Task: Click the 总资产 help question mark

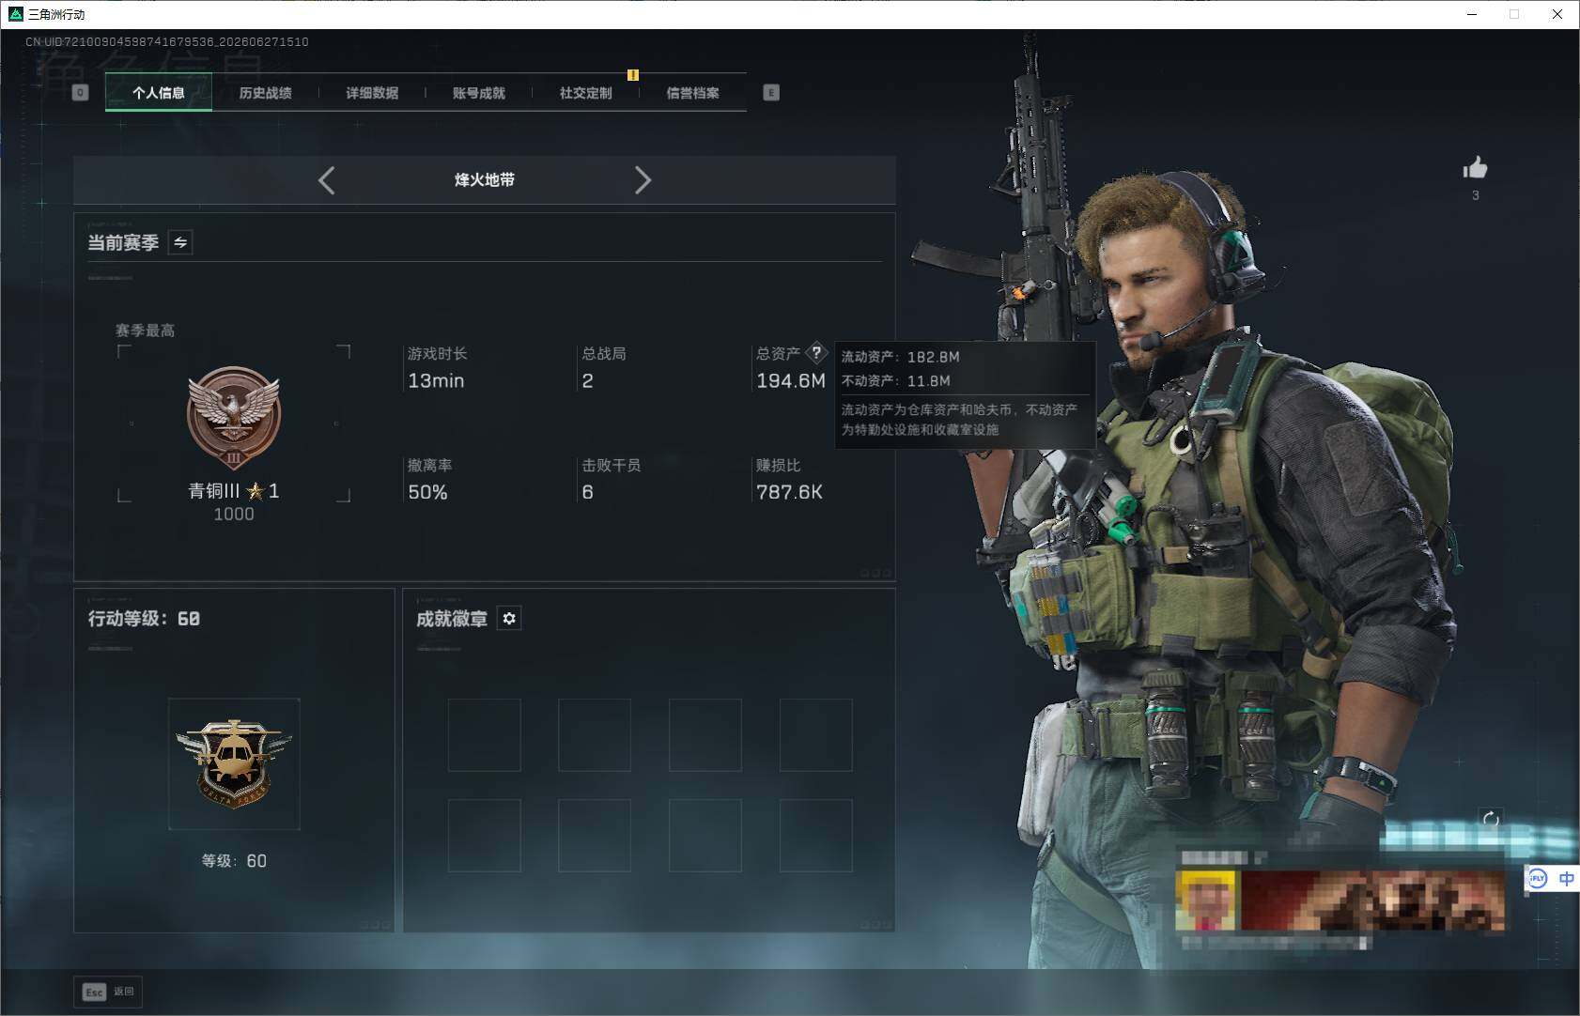Action: pyautogui.click(x=816, y=353)
